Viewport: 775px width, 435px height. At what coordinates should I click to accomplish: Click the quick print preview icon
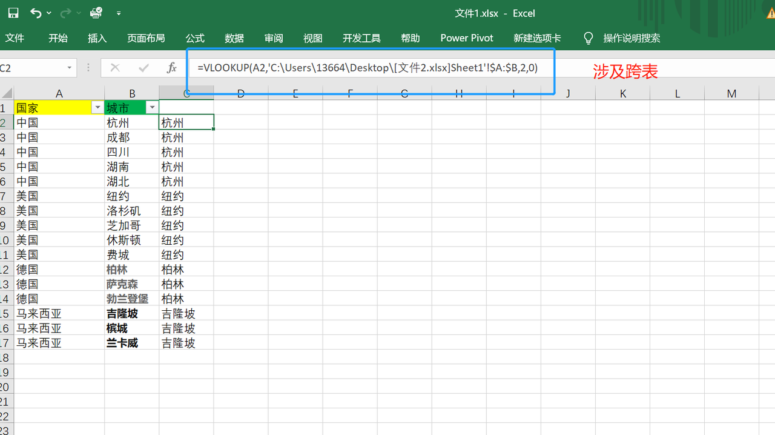[x=96, y=13]
